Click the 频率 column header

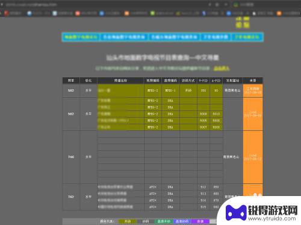71,80
